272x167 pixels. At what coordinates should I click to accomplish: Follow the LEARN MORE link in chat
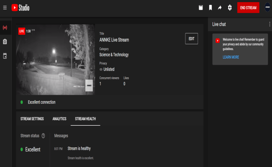pos(231,57)
